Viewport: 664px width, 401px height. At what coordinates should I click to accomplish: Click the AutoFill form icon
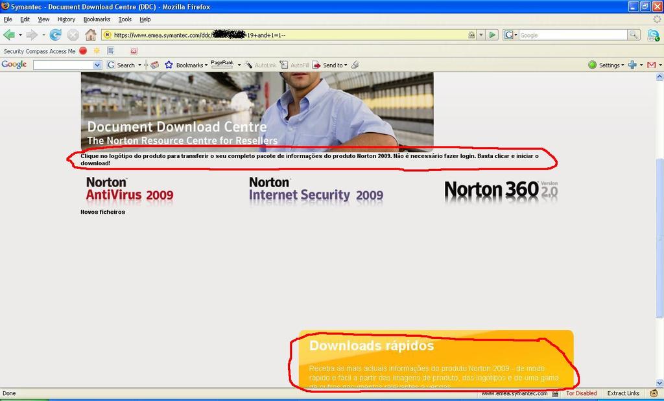click(284, 65)
